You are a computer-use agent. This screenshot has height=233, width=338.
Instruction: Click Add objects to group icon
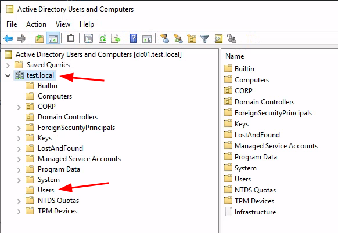(232, 38)
